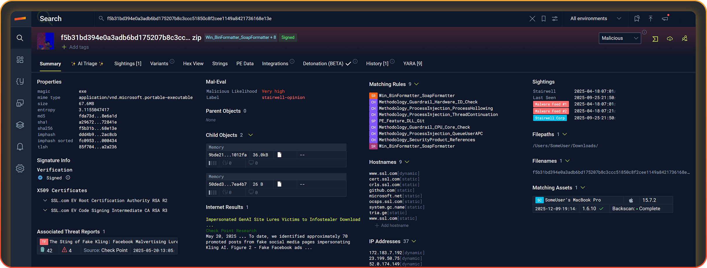Open notifications bell in sidebar
This screenshot has height=268, width=707.
coord(20,147)
